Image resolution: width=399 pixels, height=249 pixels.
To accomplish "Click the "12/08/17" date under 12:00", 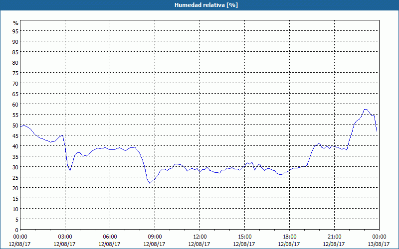I will [199, 244].
